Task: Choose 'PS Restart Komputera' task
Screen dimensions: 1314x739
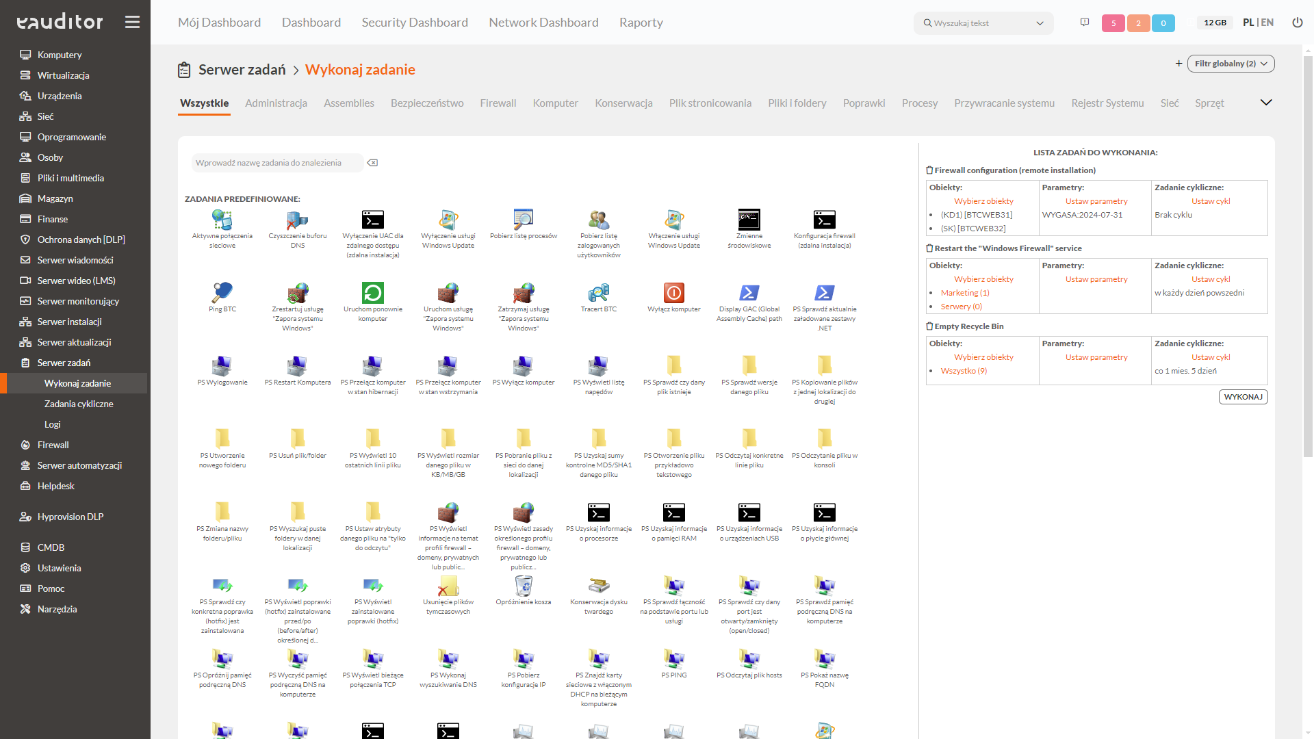Action: 298,366
